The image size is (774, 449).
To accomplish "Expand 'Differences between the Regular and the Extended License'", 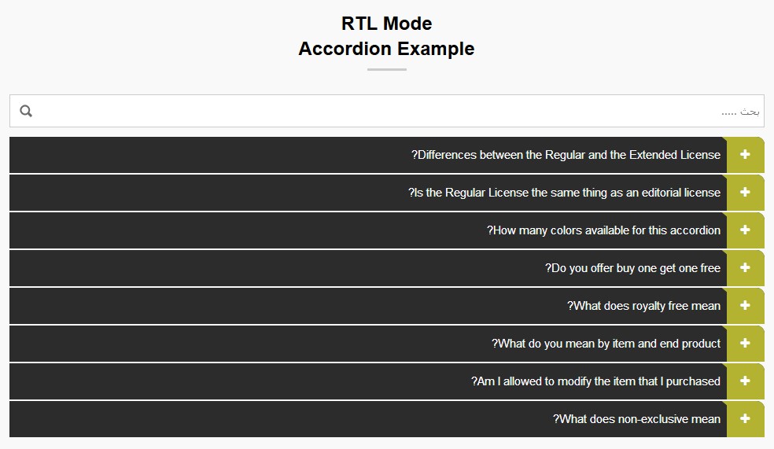I will [x=566, y=155].
